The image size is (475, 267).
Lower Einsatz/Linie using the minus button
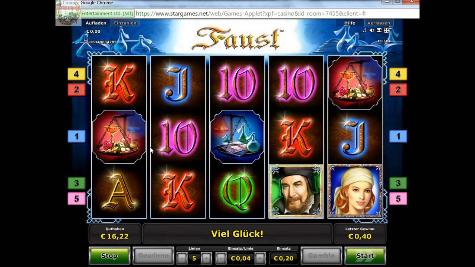[x=221, y=258]
